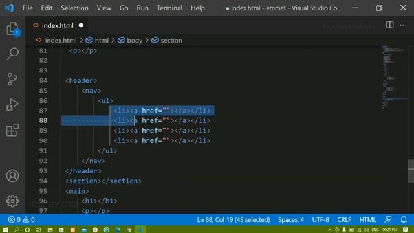The height and width of the screenshot is (233, 414).
Task: Click the <section></section> code on line 94
Action: pos(103,181)
